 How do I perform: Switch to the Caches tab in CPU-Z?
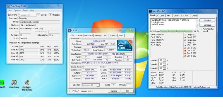coord(80,35)
